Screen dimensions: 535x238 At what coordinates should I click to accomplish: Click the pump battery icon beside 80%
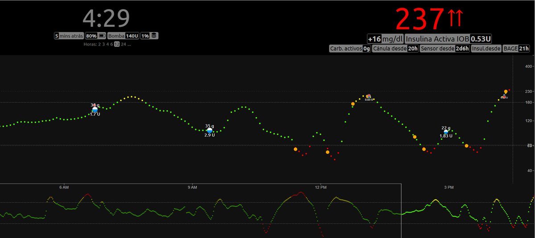102,36
